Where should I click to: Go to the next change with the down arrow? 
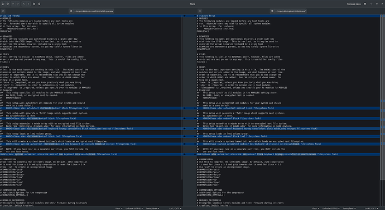point(18,4)
